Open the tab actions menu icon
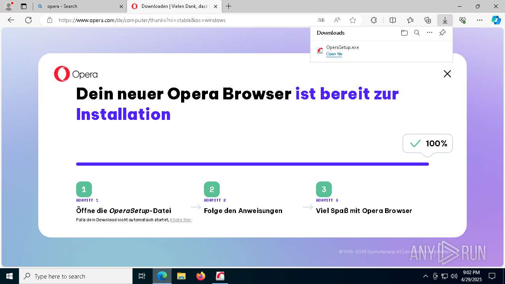 coord(24,6)
